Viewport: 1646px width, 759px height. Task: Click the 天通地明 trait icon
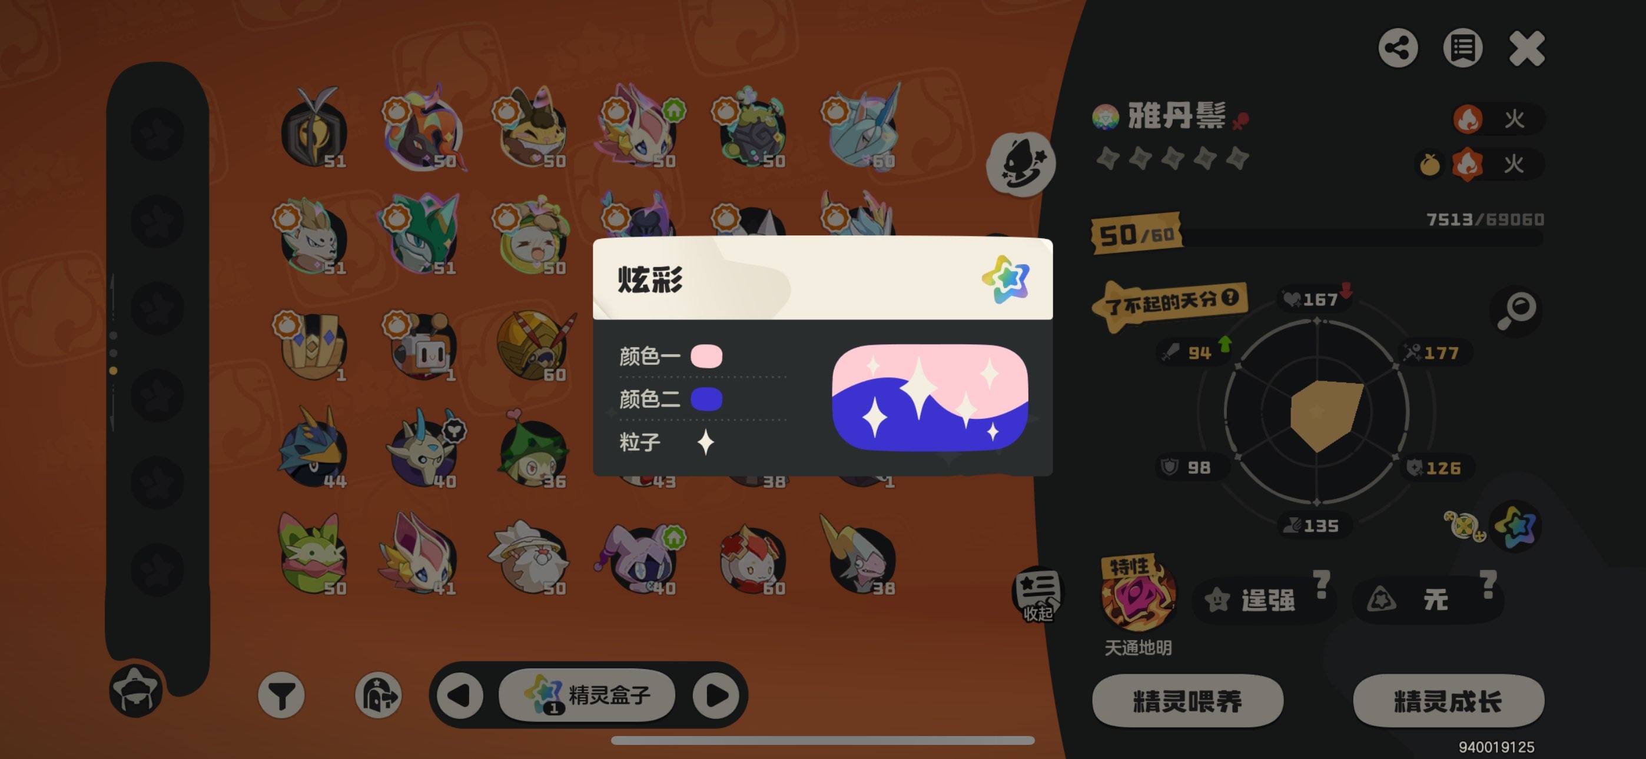coord(1138,594)
